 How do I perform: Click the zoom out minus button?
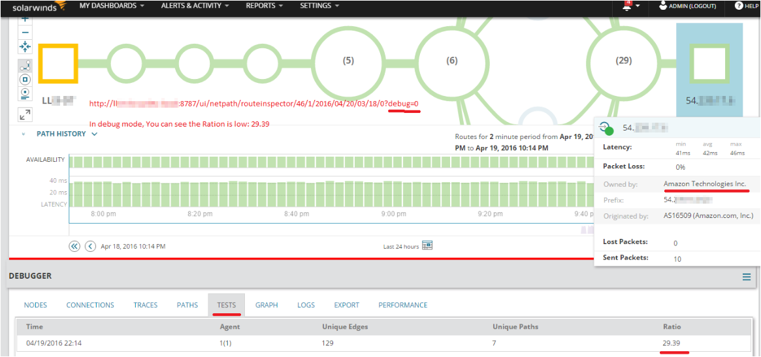point(25,33)
